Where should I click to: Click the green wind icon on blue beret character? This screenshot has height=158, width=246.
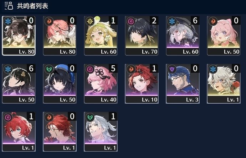pos(49,69)
